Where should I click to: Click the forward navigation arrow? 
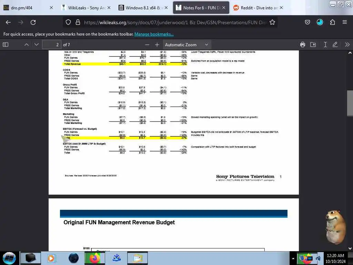coord(21,22)
